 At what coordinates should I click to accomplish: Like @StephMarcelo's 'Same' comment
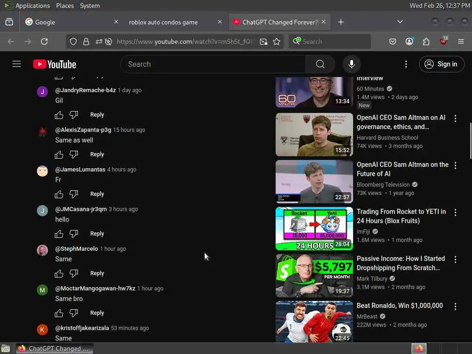coord(59,273)
